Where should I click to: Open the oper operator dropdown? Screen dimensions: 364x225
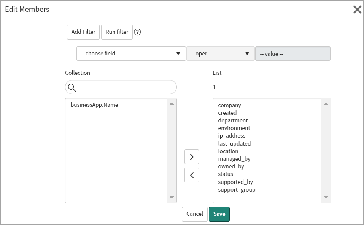[220, 54]
